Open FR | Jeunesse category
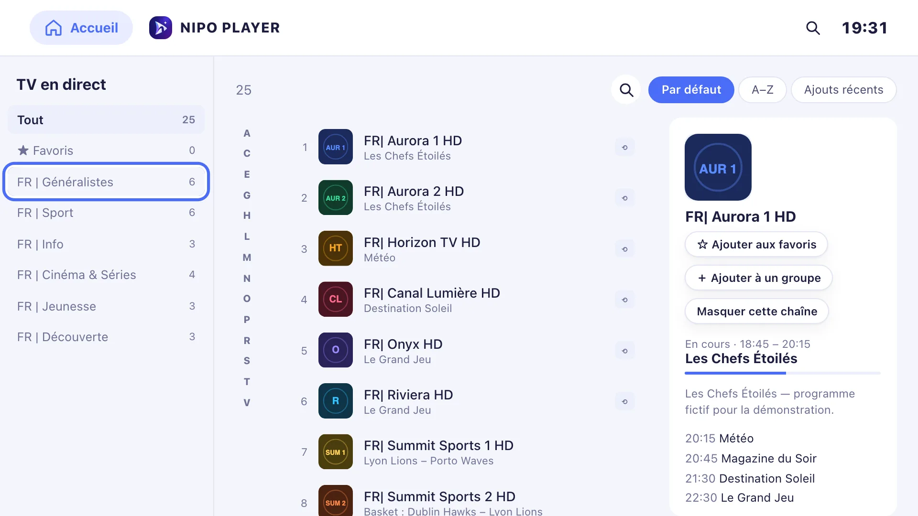 click(x=106, y=306)
